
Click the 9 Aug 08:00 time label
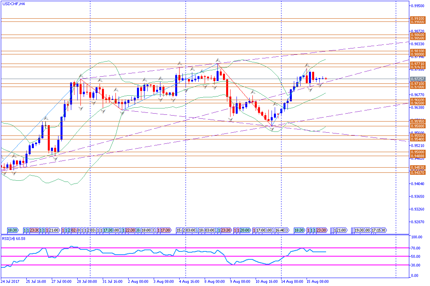click(240, 282)
